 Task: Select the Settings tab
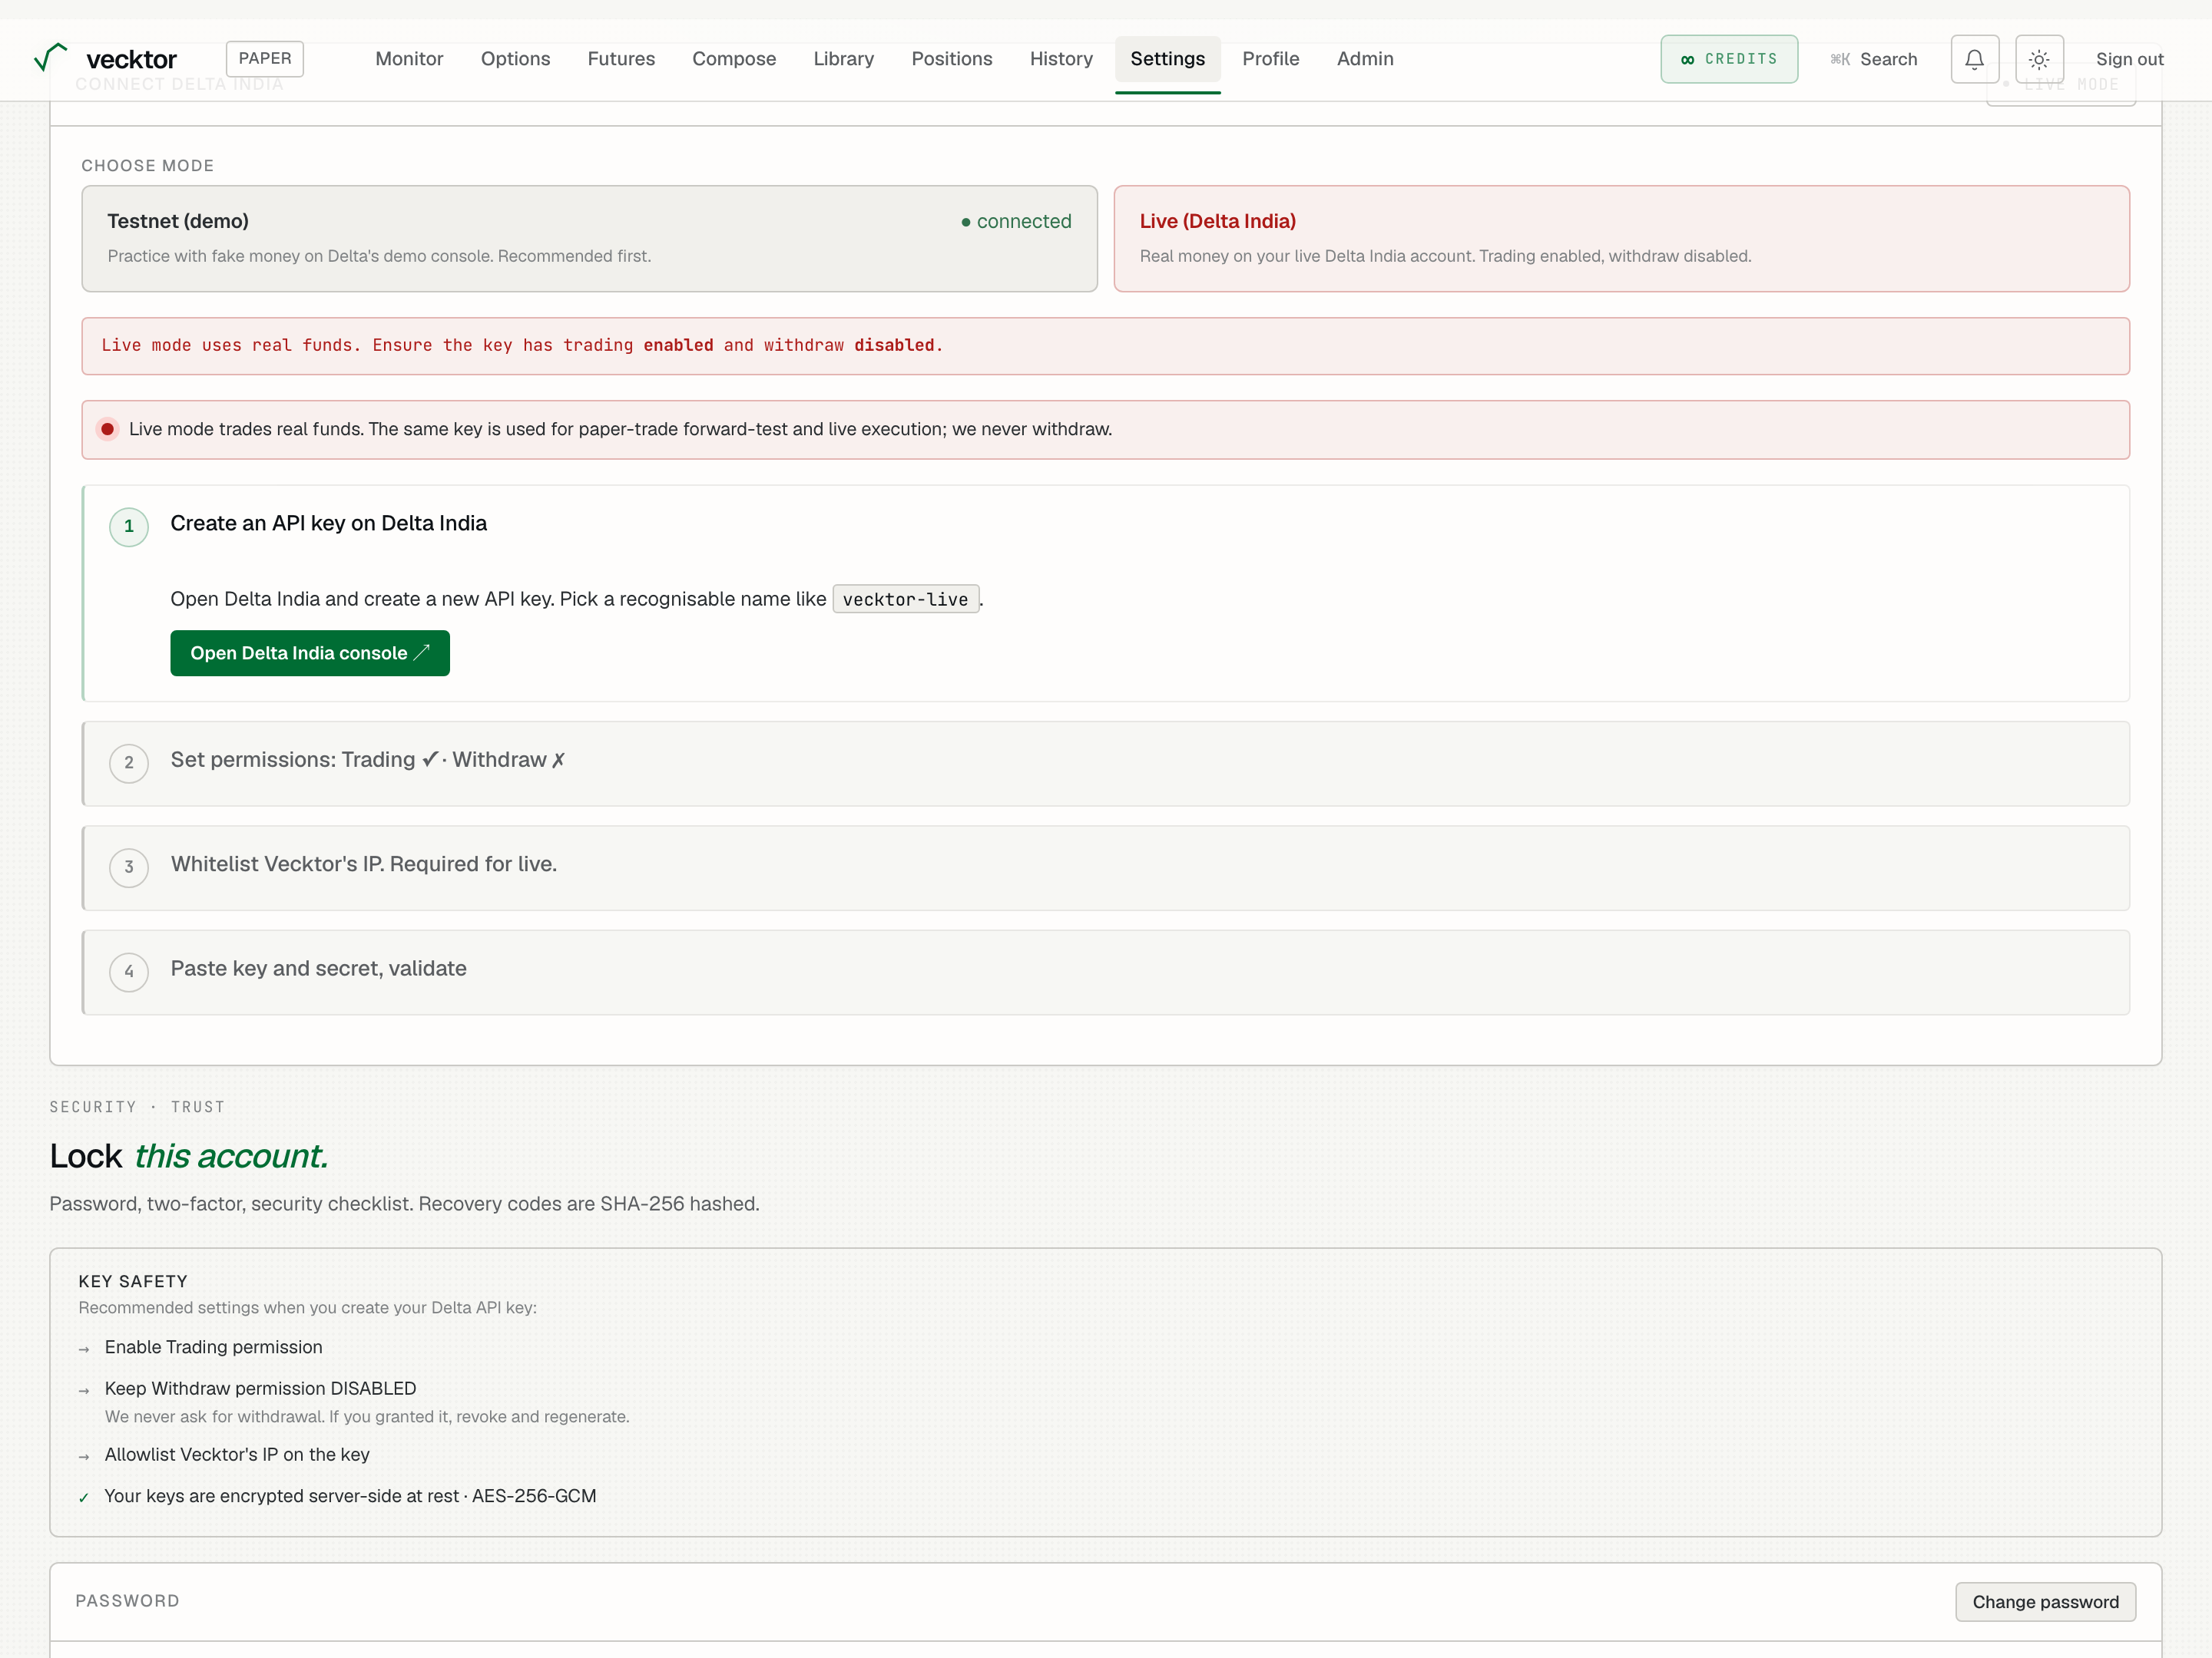[x=1167, y=59]
